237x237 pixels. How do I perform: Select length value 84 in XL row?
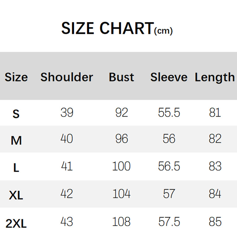215,194
